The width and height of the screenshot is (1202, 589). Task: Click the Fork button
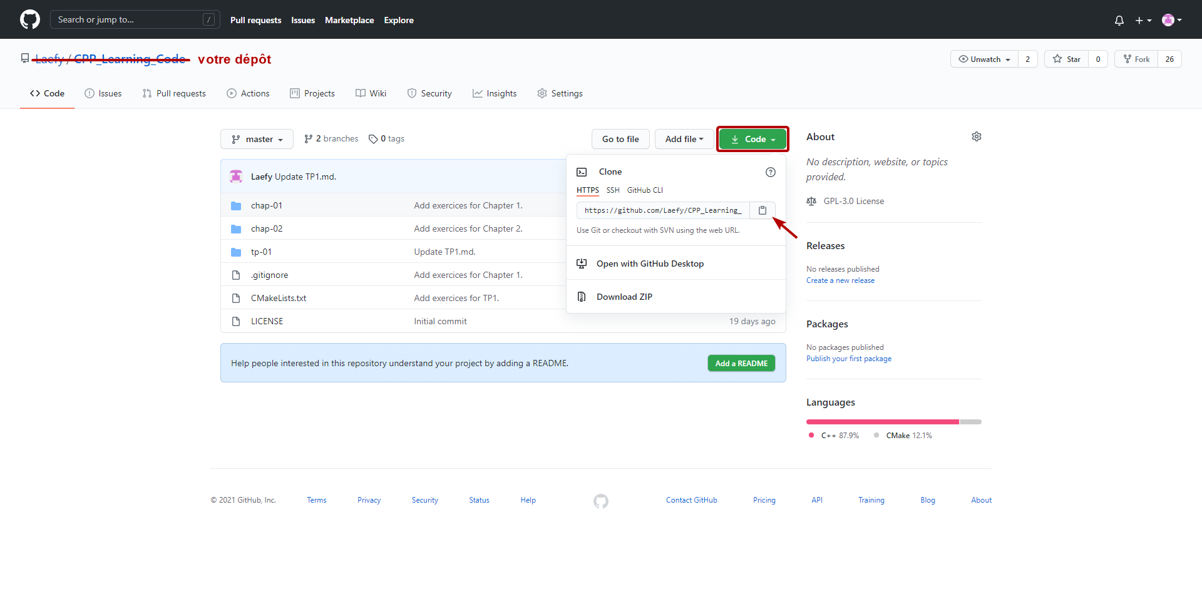click(1136, 59)
